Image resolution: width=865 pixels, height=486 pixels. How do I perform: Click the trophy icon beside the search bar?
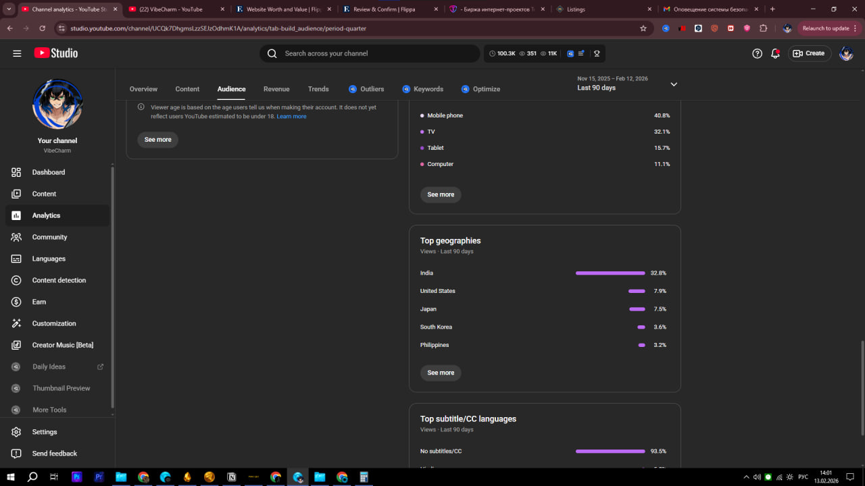[597, 53]
